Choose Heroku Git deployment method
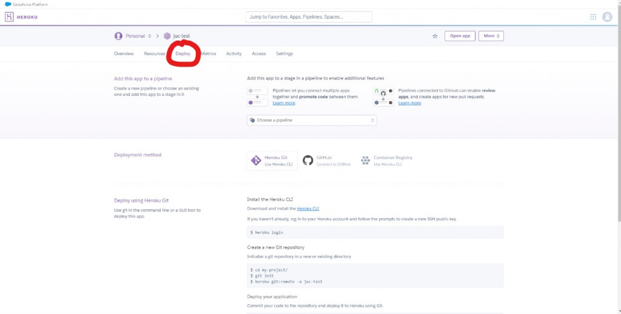Screen dimensions: 621x314 (x=272, y=161)
